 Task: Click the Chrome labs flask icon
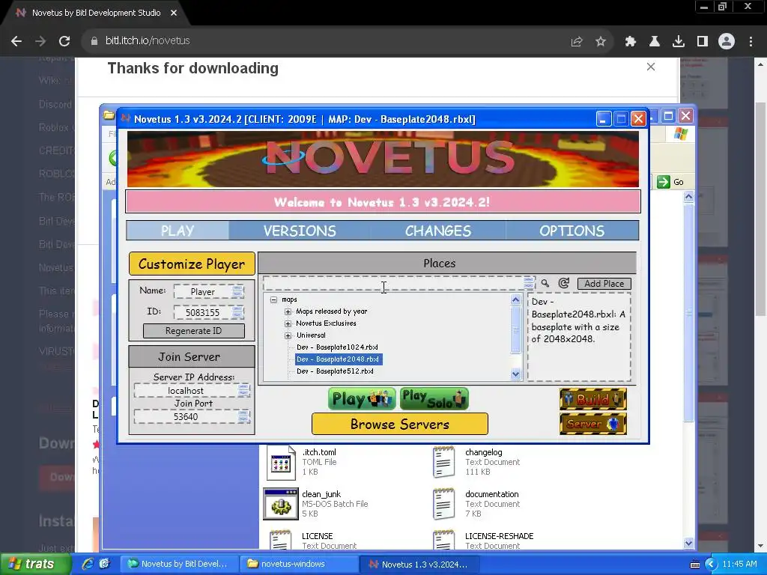655,42
